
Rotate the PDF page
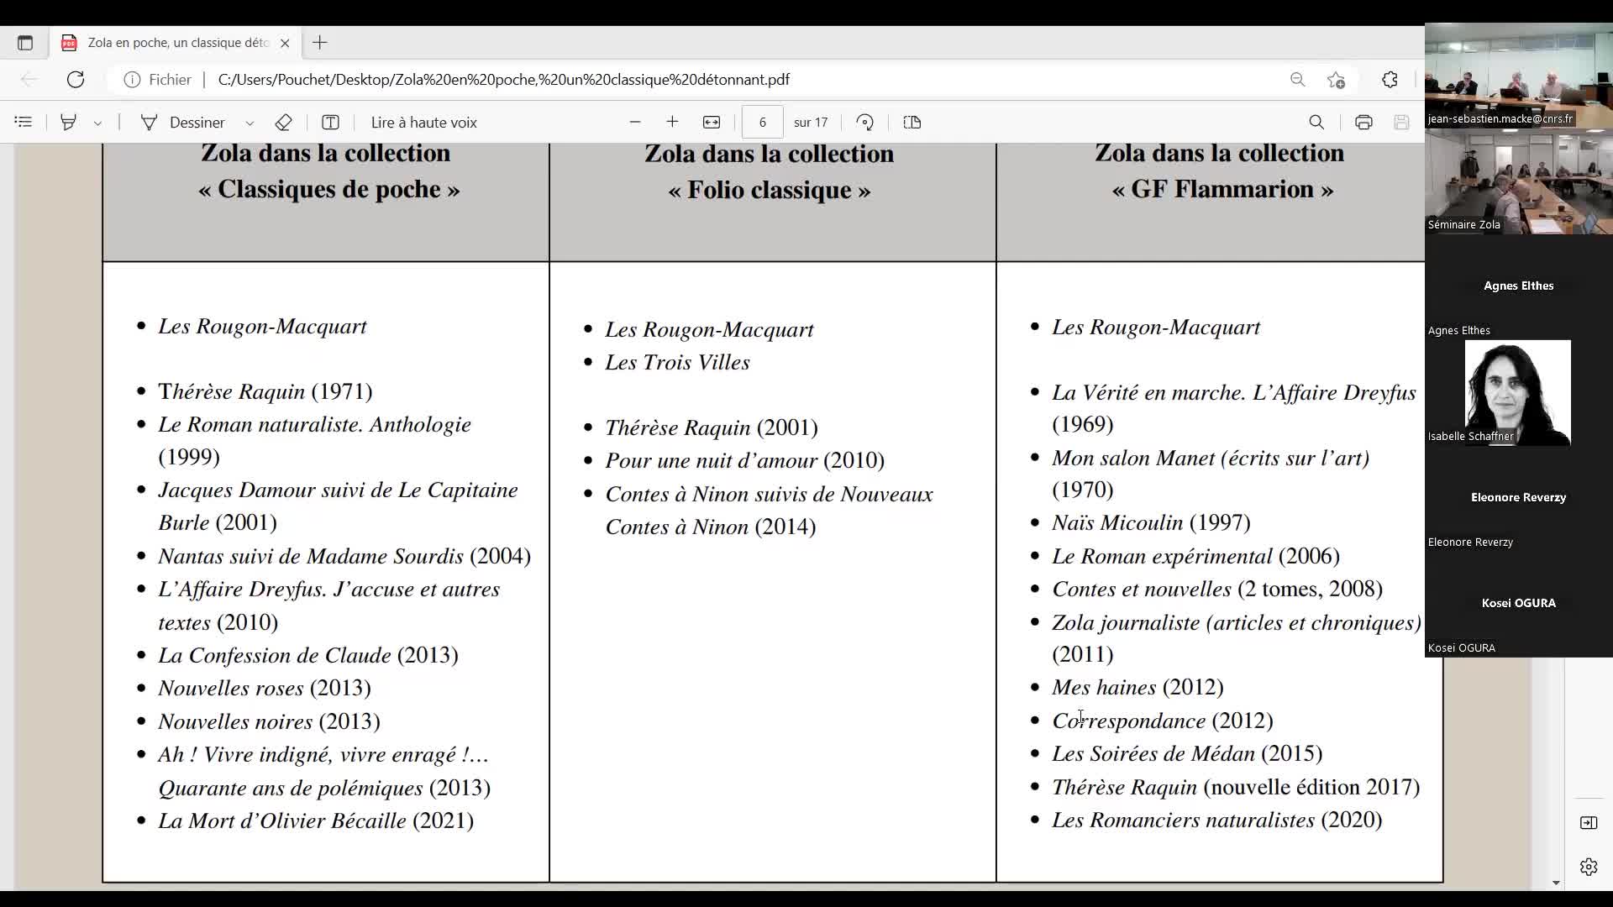pyautogui.click(x=864, y=123)
